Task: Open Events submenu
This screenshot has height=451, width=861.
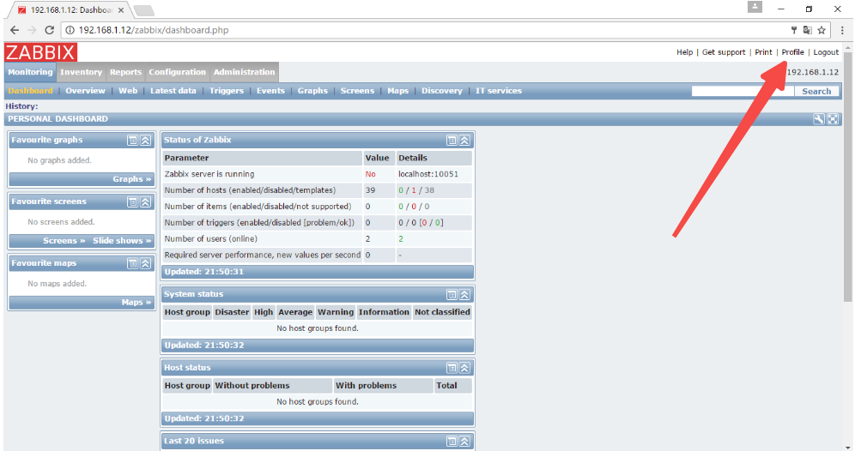Action: [x=270, y=91]
